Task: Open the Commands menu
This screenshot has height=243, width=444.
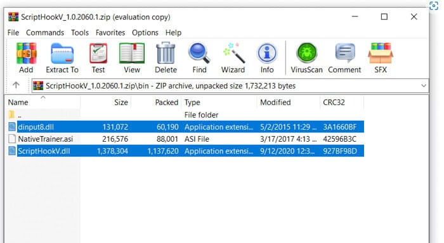Action: click(x=45, y=33)
